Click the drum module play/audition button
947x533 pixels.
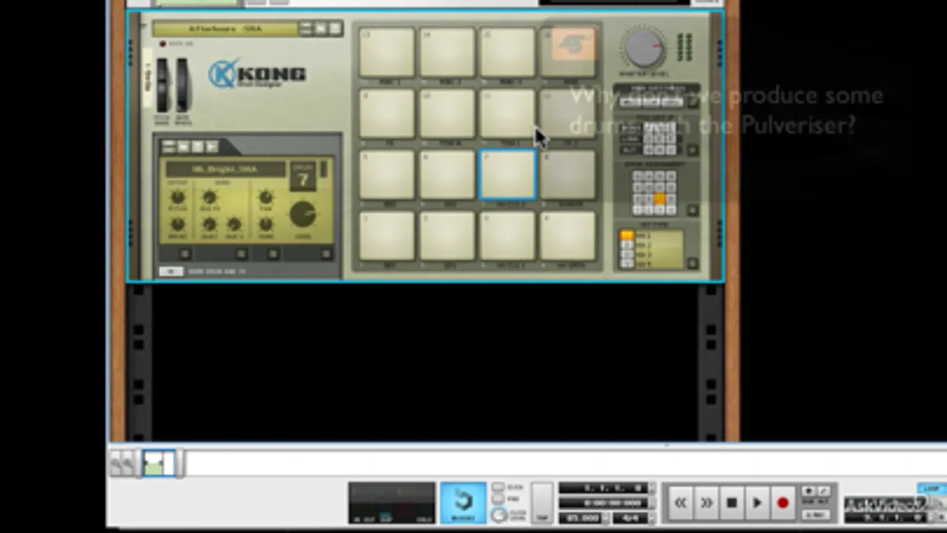click(212, 146)
